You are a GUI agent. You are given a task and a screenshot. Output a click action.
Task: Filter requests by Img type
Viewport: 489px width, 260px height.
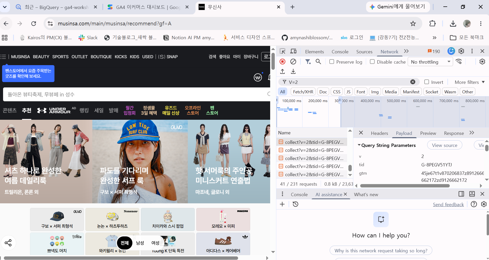[x=375, y=92]
